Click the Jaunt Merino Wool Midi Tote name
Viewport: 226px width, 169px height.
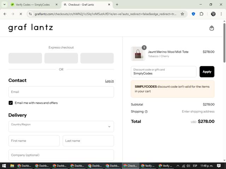[x=168, y=52]
